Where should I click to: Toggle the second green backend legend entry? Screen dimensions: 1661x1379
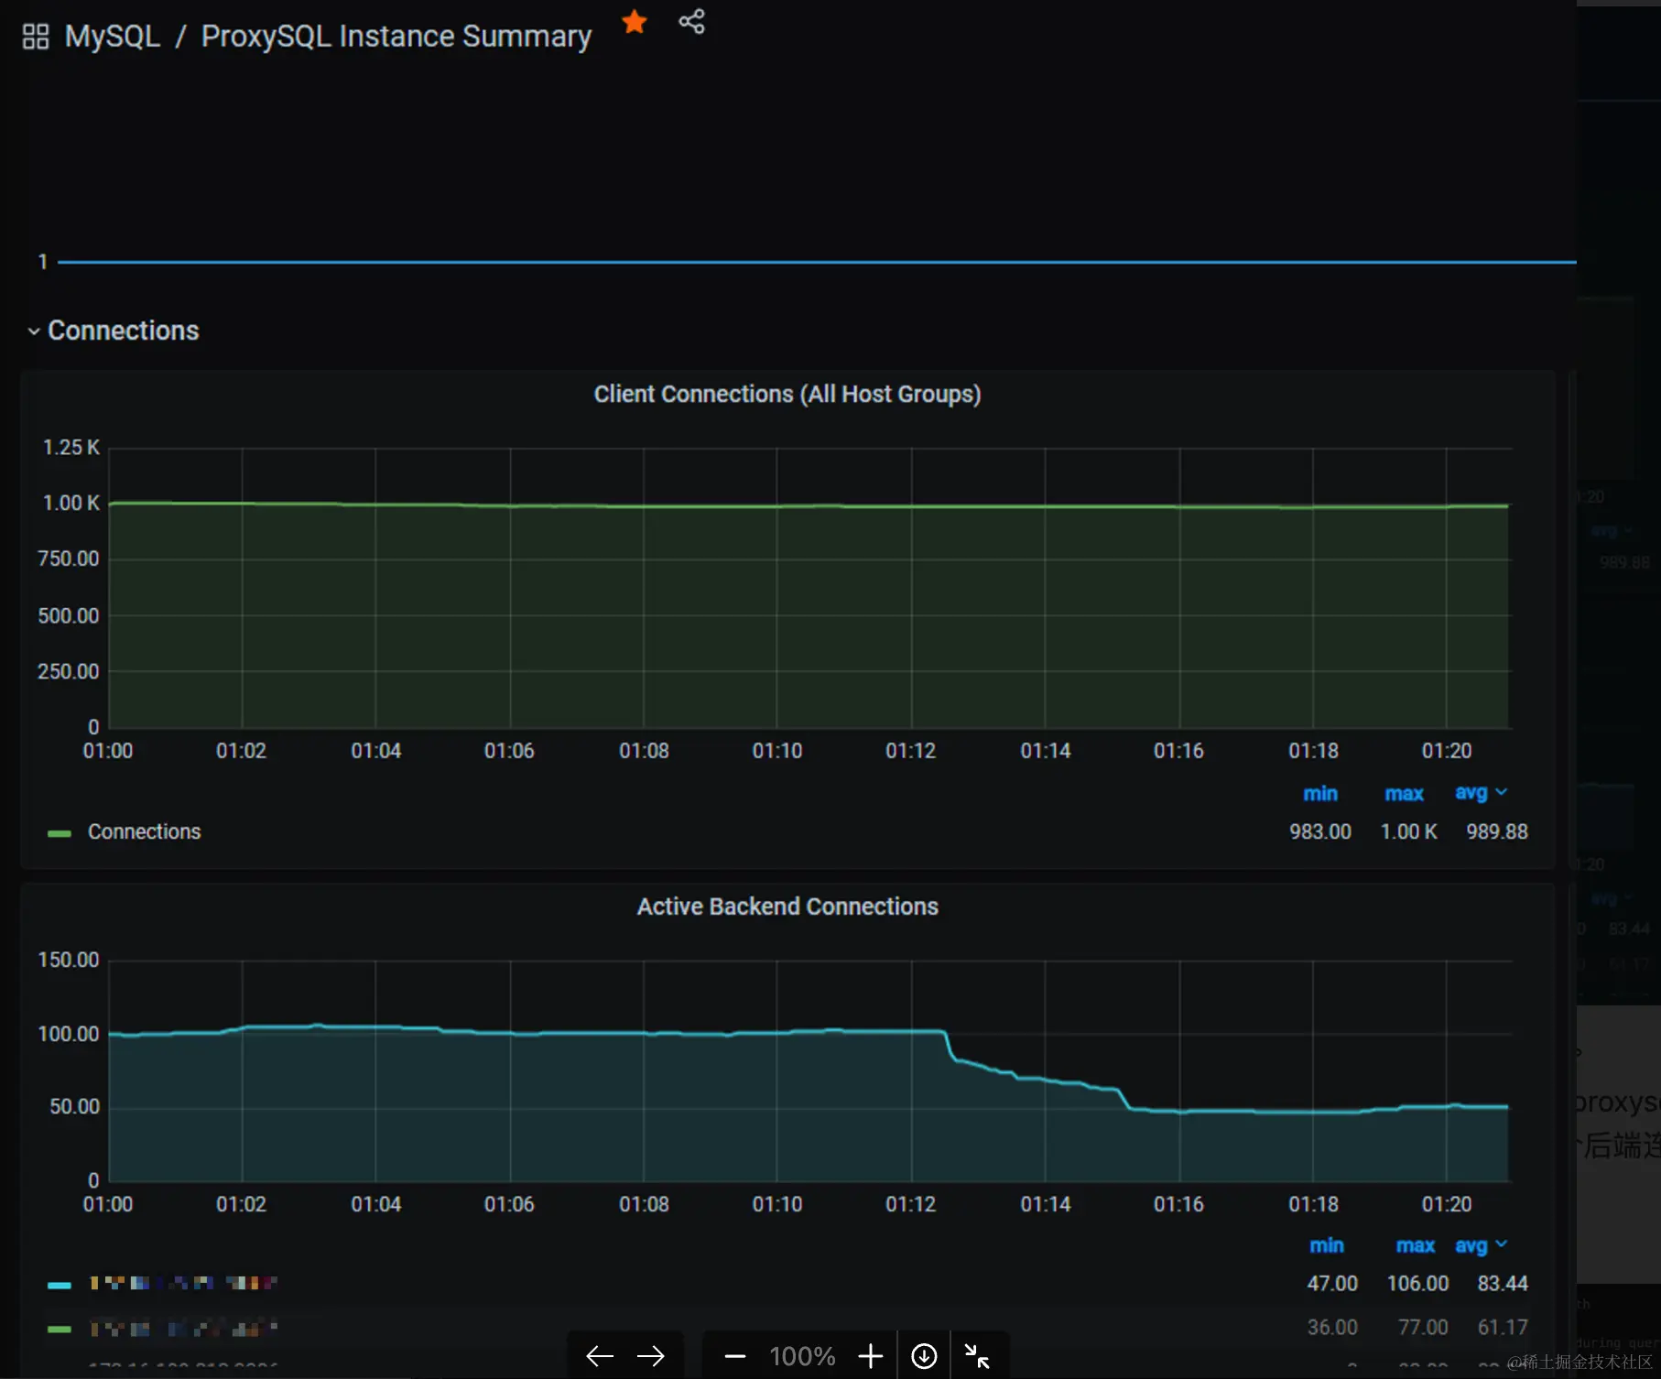(183, 1328)
